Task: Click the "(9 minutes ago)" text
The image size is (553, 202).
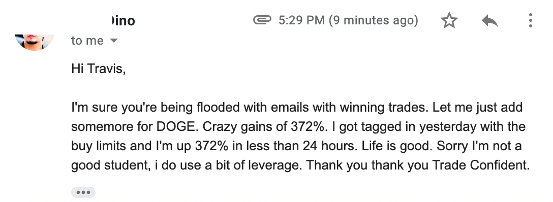Action: [374, 20]
